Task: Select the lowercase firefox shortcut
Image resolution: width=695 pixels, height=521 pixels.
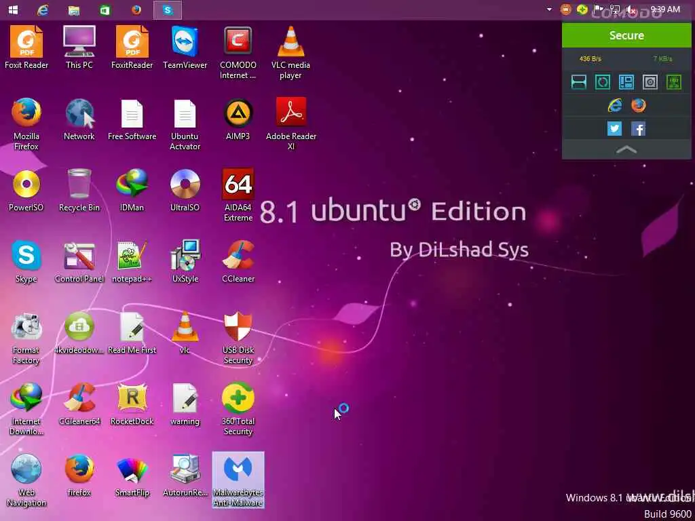Action: tap(79, 476)
